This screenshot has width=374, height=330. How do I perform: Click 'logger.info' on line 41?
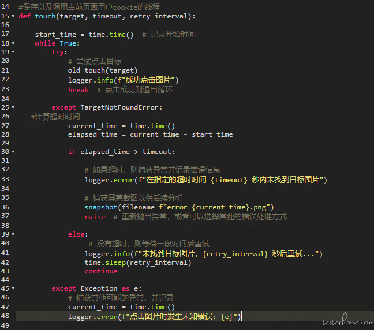pyautogui.click(x=107, y=254)
